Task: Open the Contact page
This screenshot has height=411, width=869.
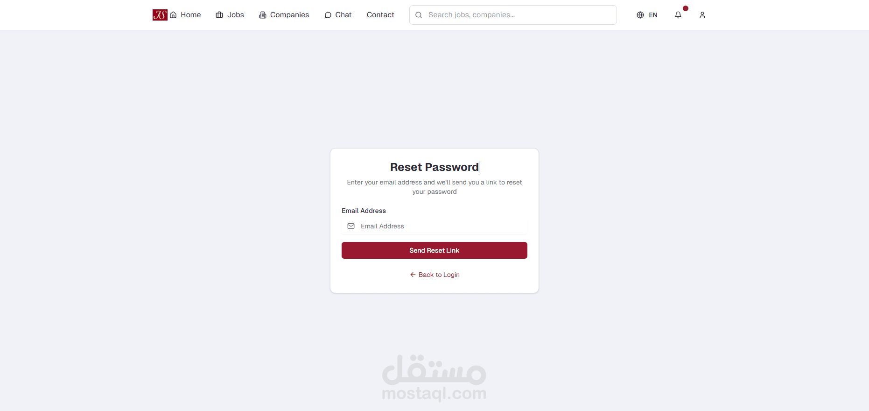Action: click(380, 15)
